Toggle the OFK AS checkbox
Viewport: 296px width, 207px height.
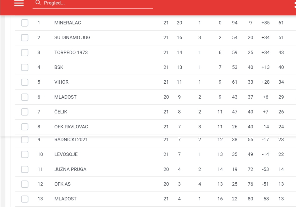pos(25,184)
